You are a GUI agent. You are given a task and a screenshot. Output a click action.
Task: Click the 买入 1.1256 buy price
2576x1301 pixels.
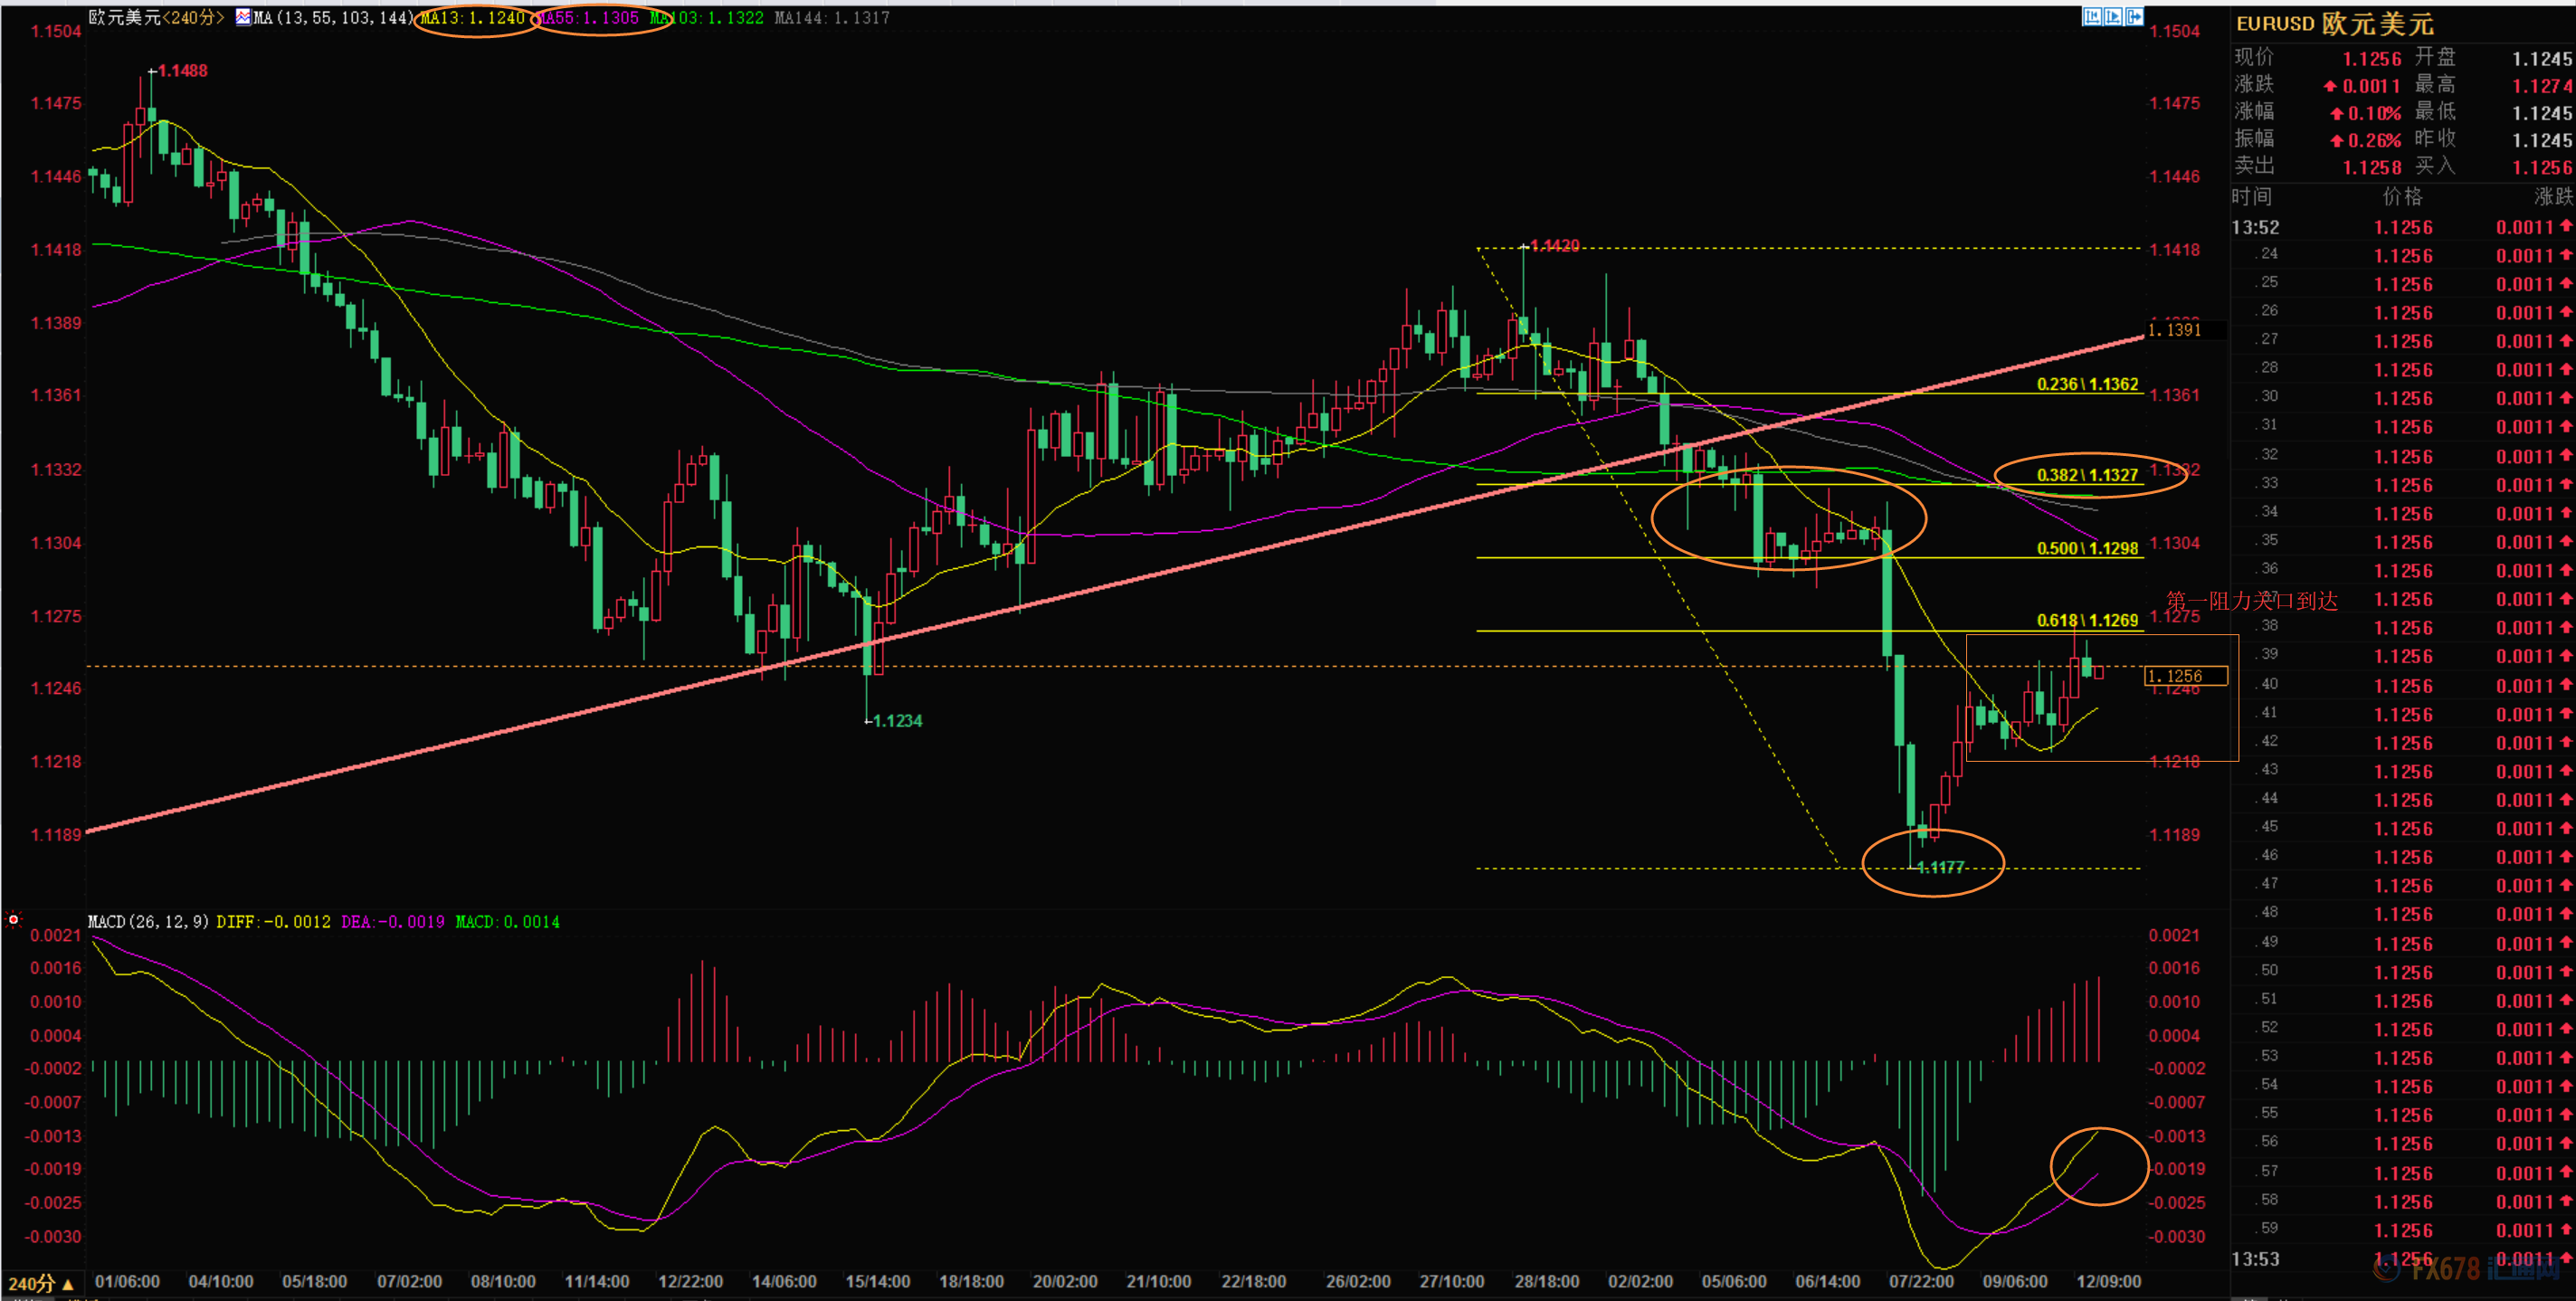coord(2542,168)
